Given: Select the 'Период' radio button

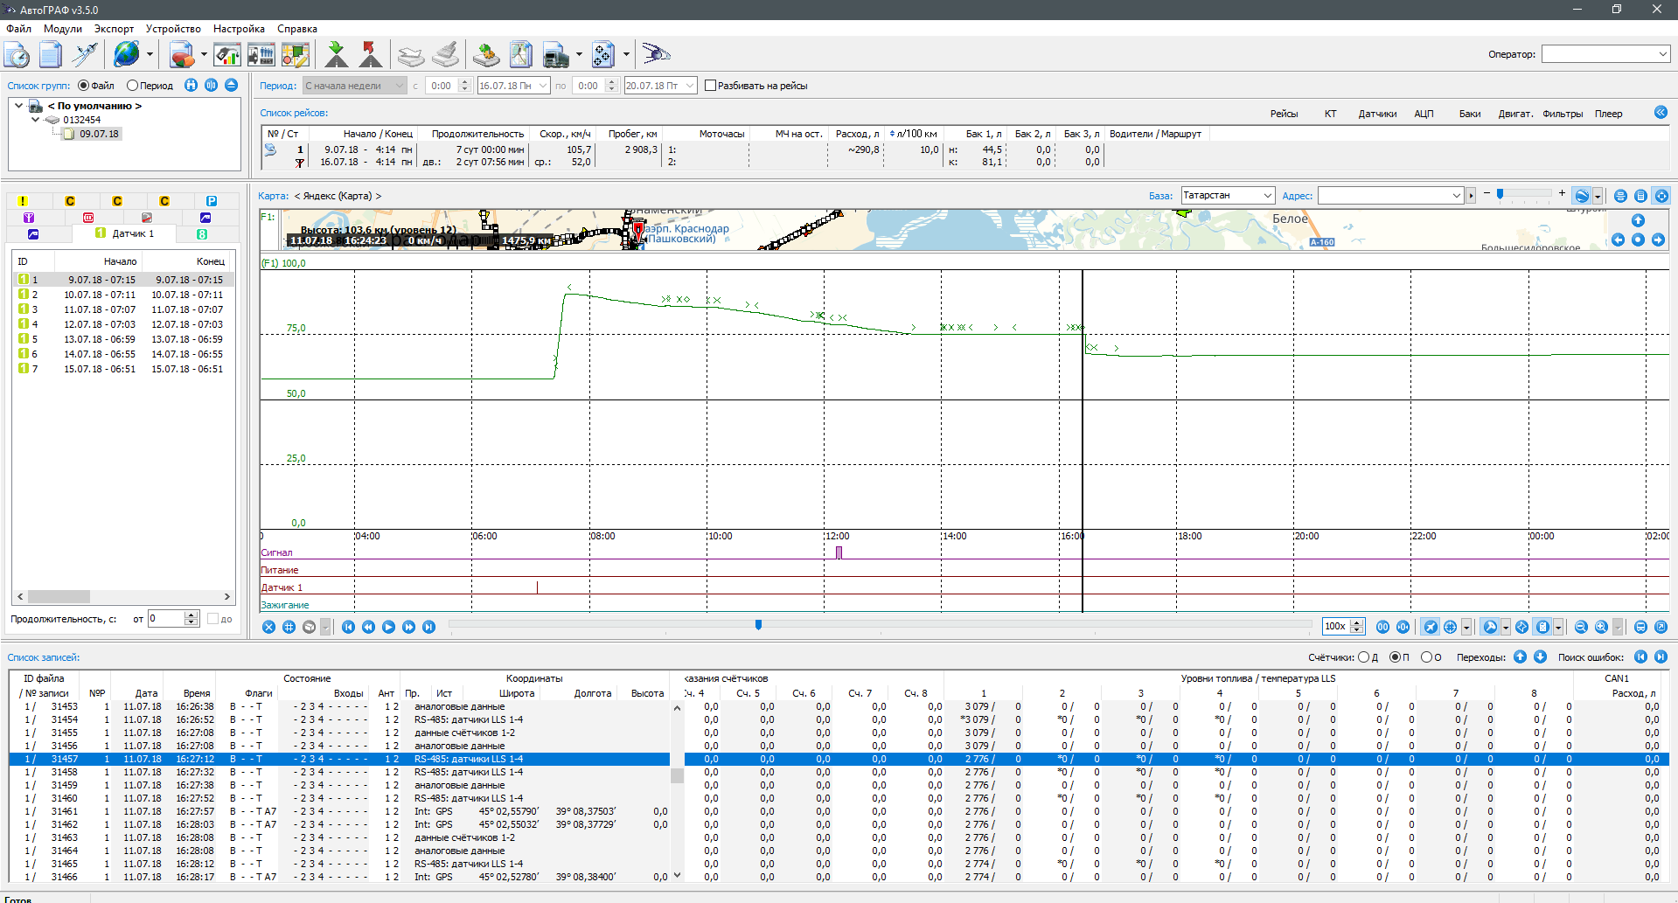Looking at the screenshot, I should coord(133,86).
